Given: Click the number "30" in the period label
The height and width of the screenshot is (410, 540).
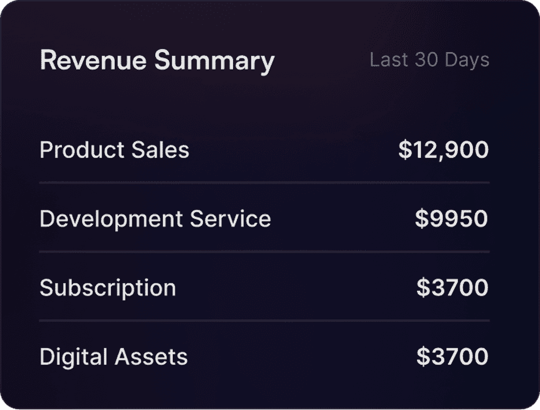Looking at the screenshot, I should point(426,60).
